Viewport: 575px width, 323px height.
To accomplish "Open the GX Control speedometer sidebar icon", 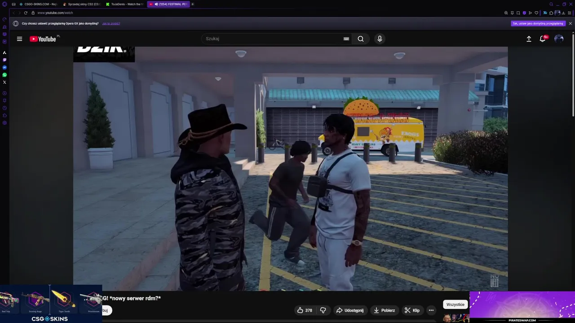I will (x=4, y=19).
